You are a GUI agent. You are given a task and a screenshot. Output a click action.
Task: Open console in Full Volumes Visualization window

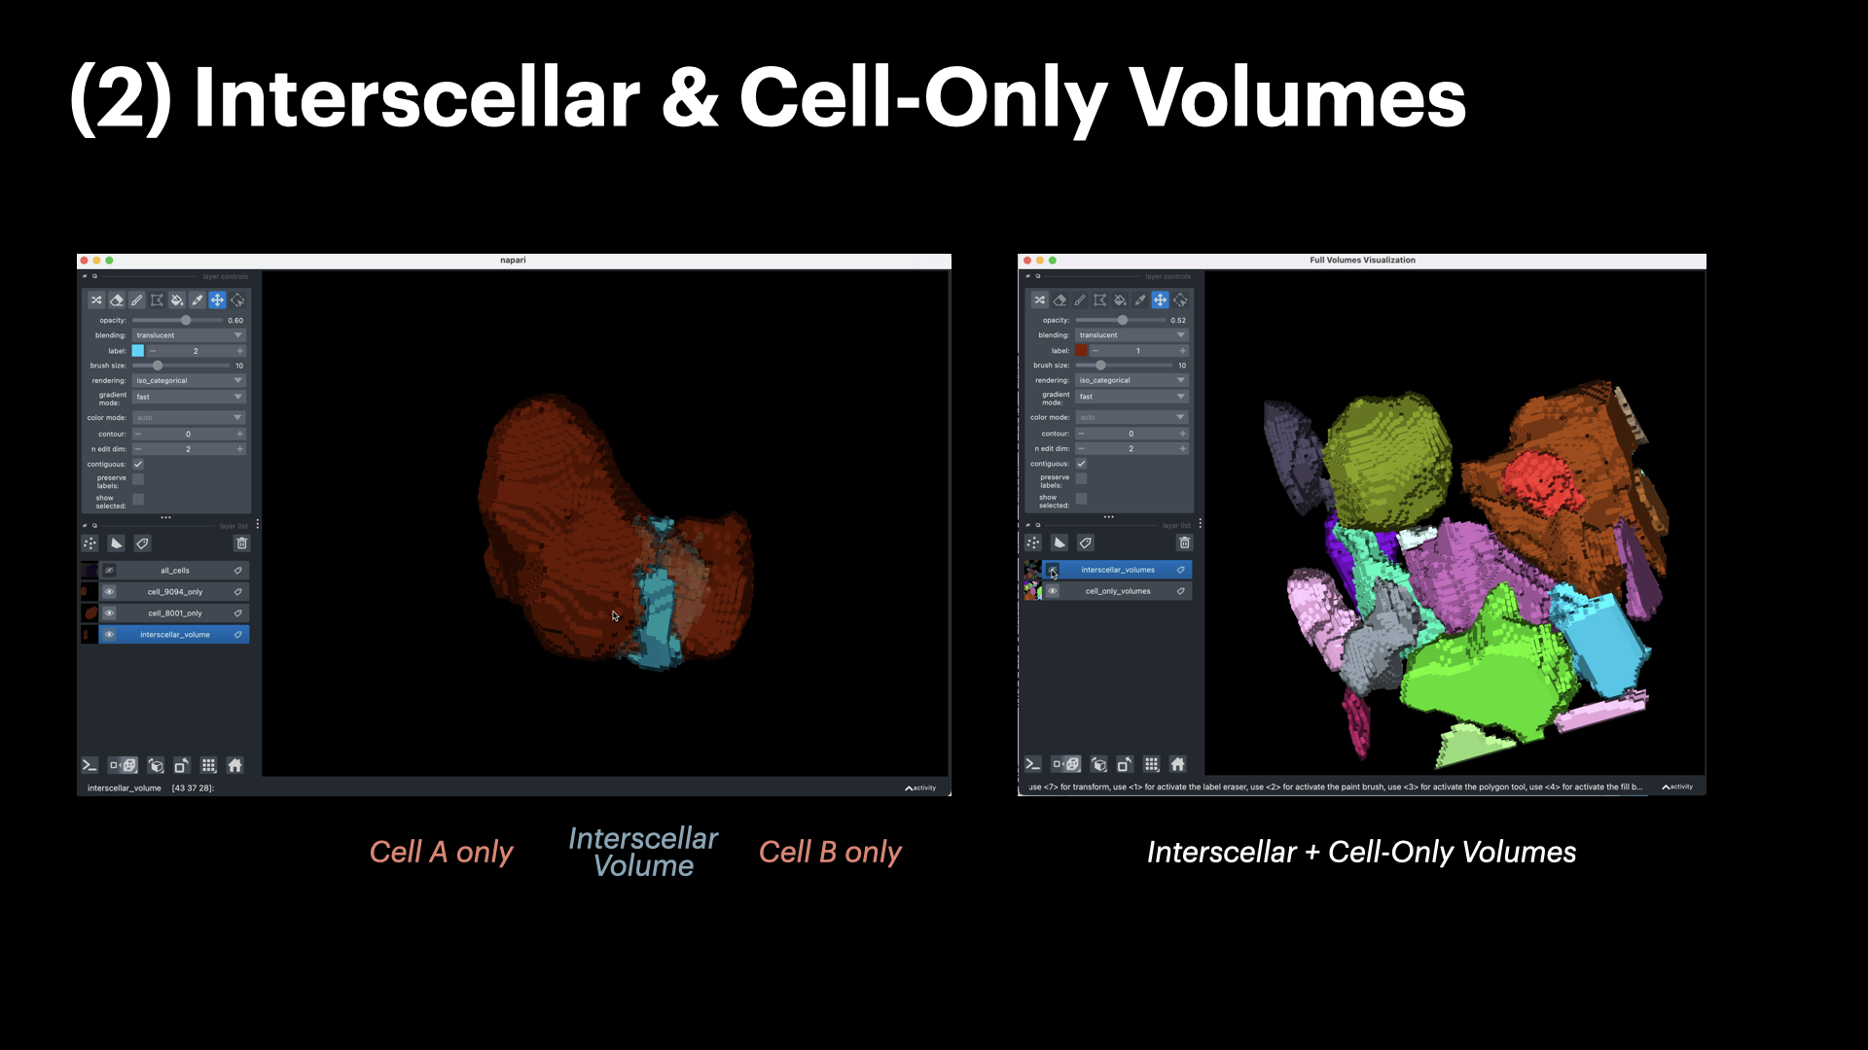coord(1032,764)
